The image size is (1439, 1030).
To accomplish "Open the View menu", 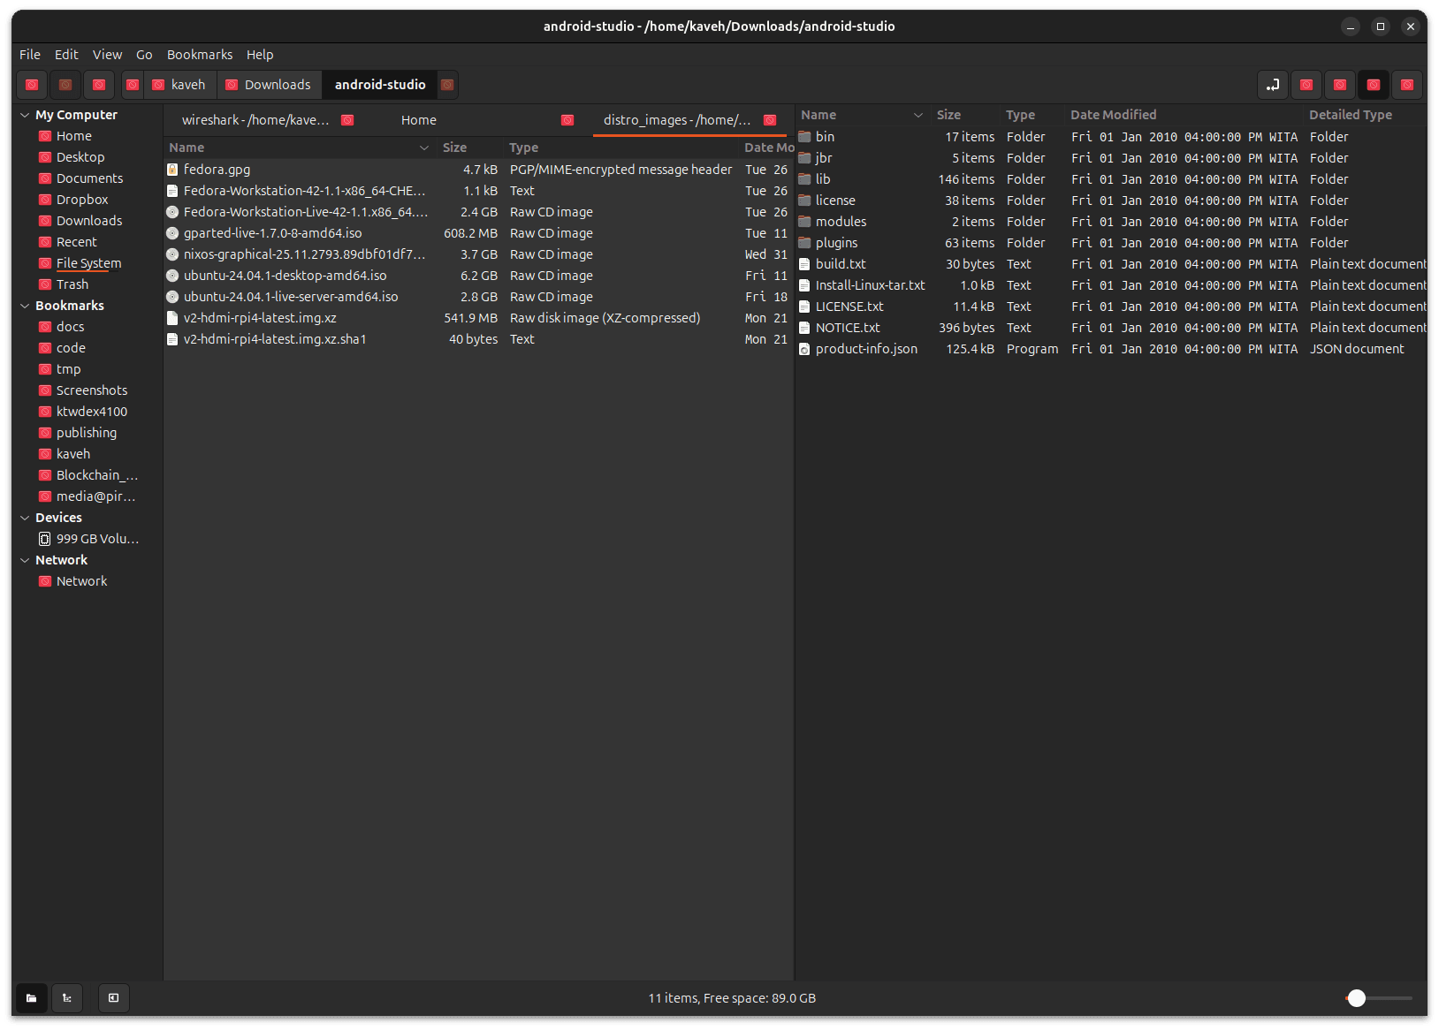I will [107, 55].
